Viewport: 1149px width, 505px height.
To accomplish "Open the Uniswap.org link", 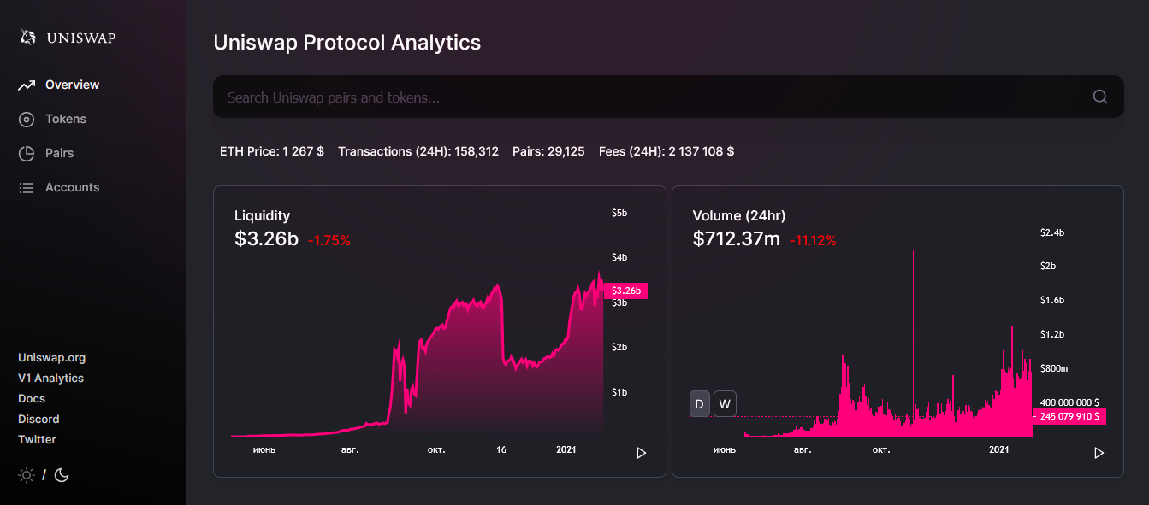I will pos(51,358).
